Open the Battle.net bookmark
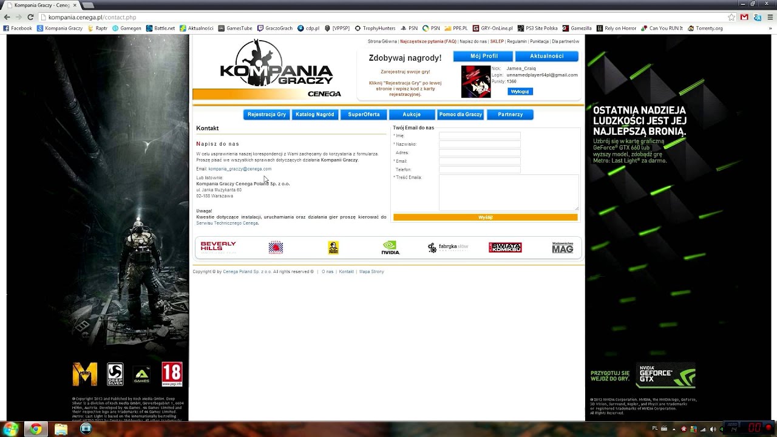Image resolution: width=777 pixels, height=437 pixels. click(160, 29)
